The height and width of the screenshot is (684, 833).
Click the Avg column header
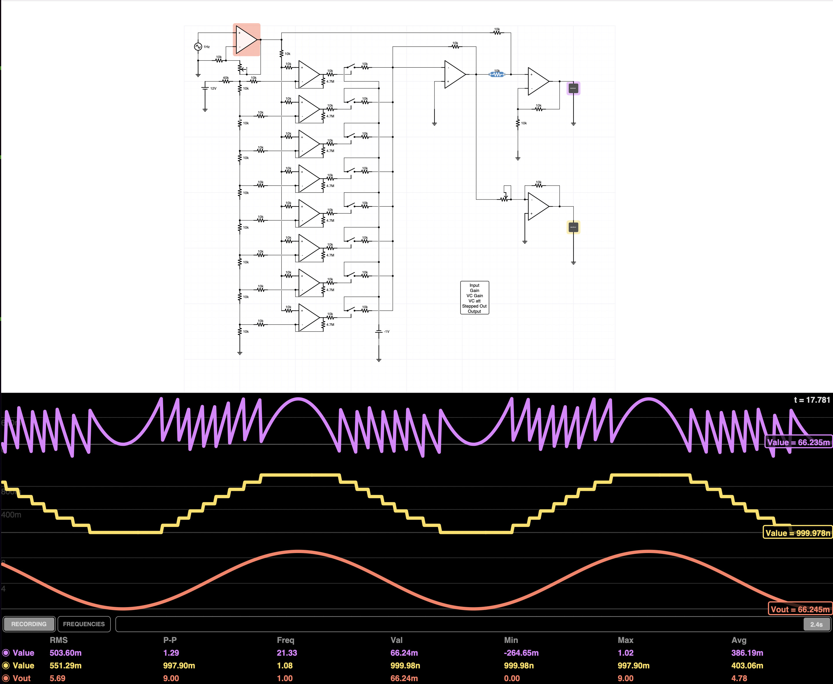click(x=739, y=640)
